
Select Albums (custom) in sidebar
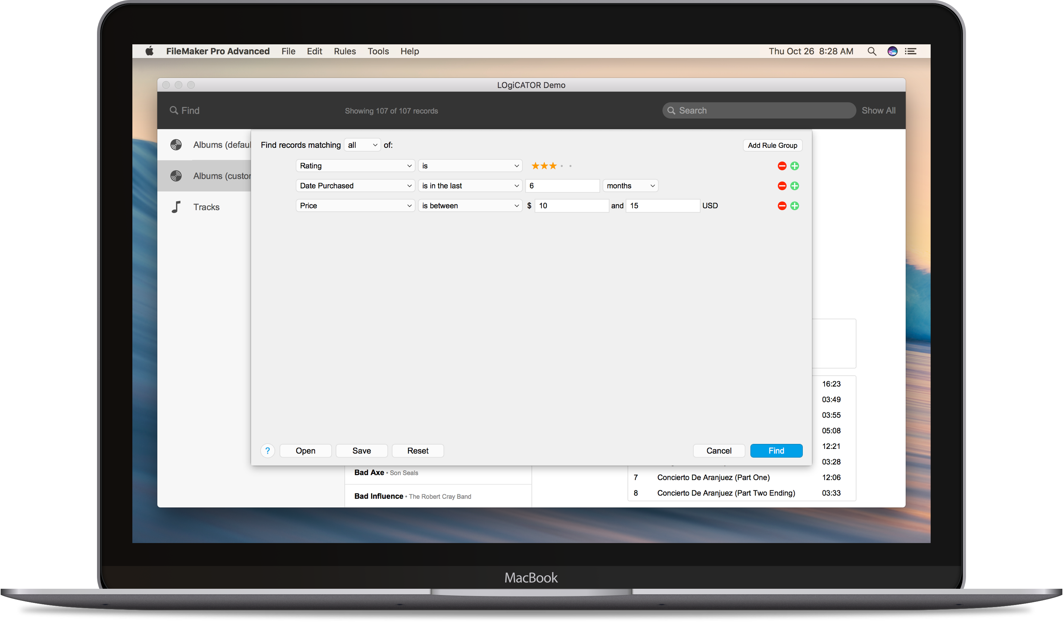point(204,176)
